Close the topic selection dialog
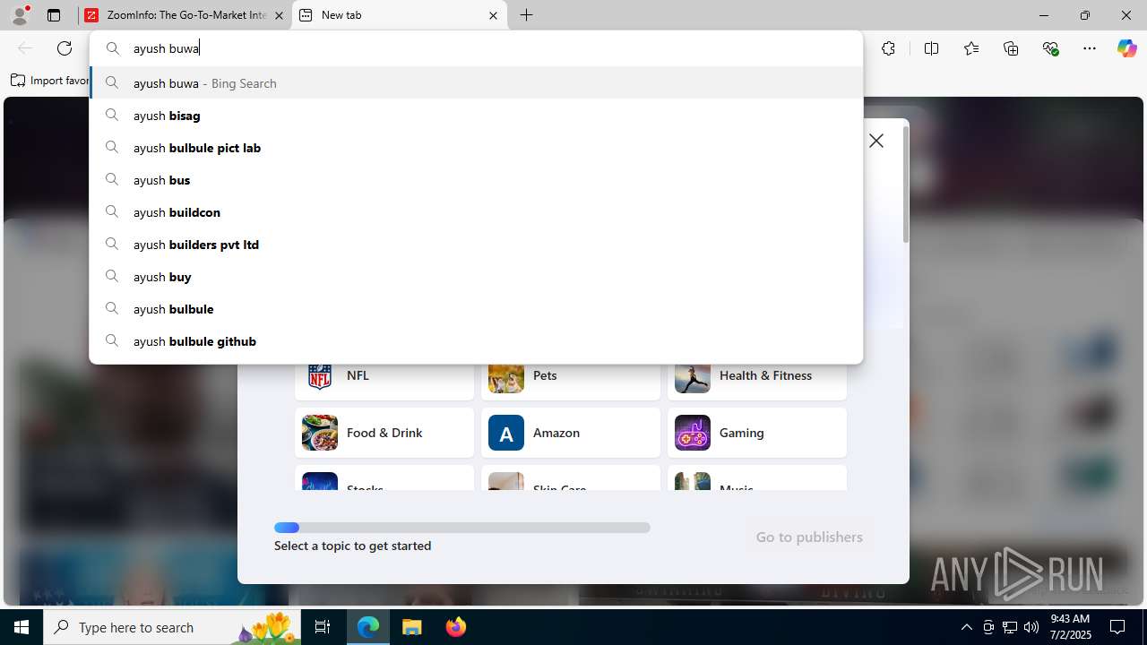This screenshot has height=645, width=1147. pyautogui.click(x=876, y=141)
